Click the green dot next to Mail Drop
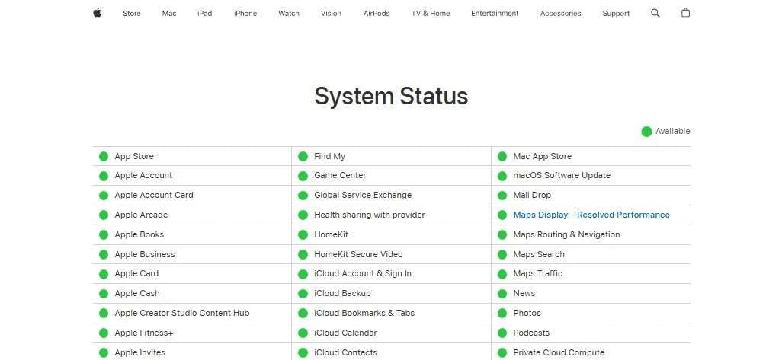Viewport: 782px width, 360px height. tap(502, 195)
